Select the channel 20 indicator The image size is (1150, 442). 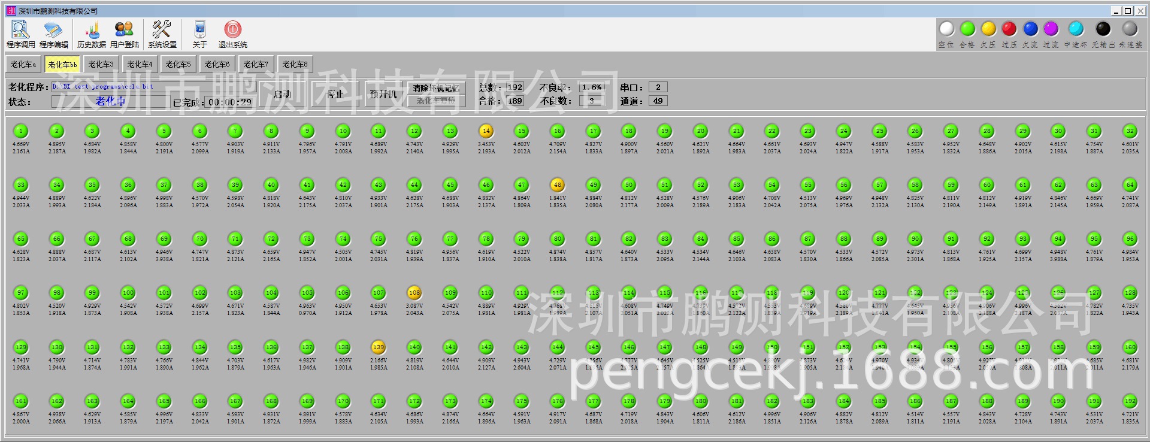click(x=701, y=131)
